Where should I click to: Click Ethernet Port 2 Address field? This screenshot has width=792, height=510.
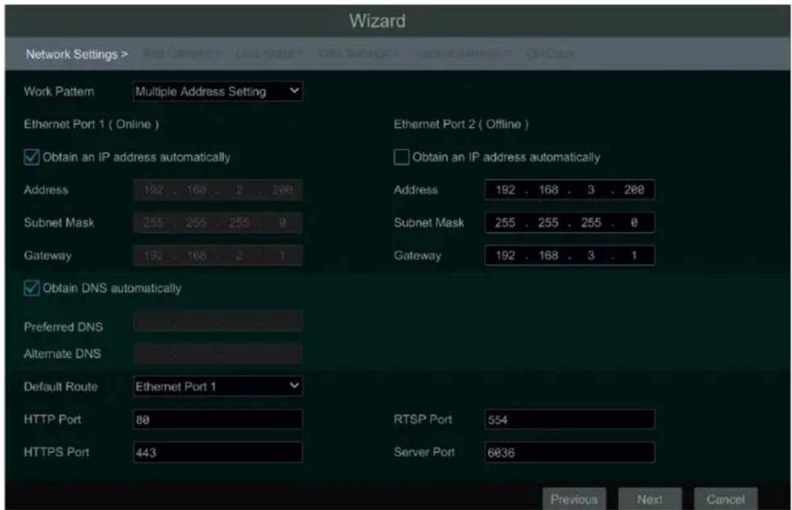pos(569,189)
